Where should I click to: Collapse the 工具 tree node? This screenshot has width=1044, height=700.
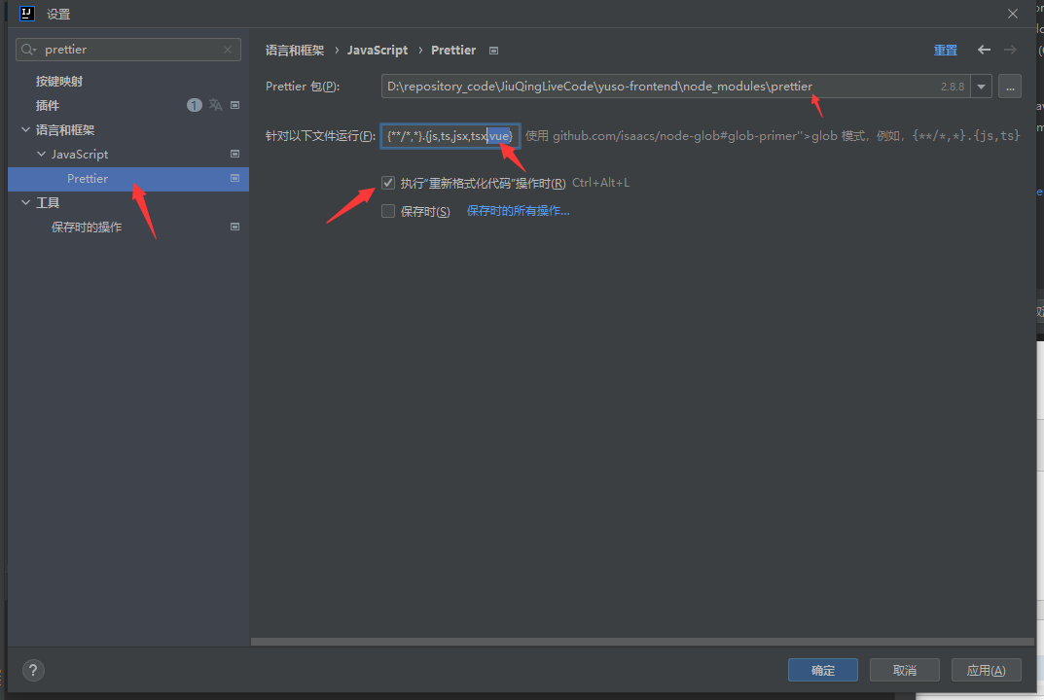click(x=25, y=202)
